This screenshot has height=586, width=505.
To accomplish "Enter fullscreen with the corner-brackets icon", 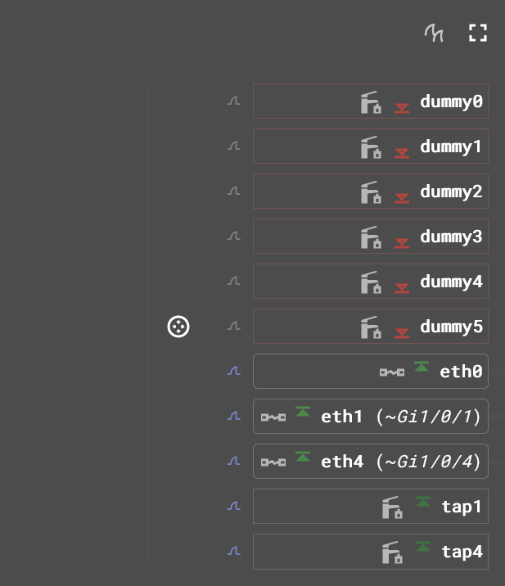I will tap(478, 33).
